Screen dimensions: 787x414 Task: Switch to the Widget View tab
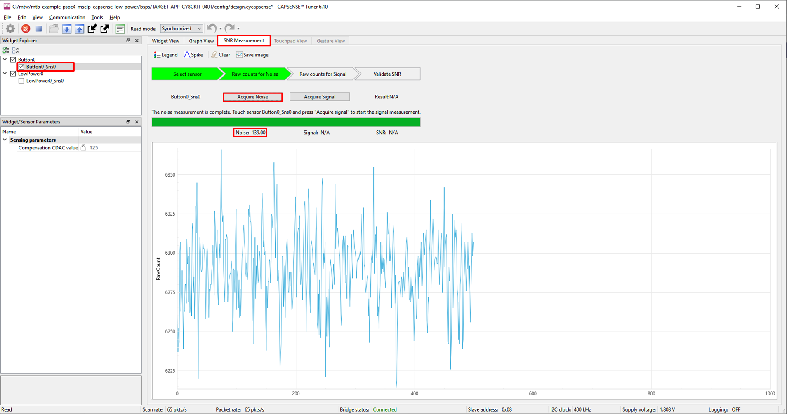pyautogui.click(x=165, y=41)
